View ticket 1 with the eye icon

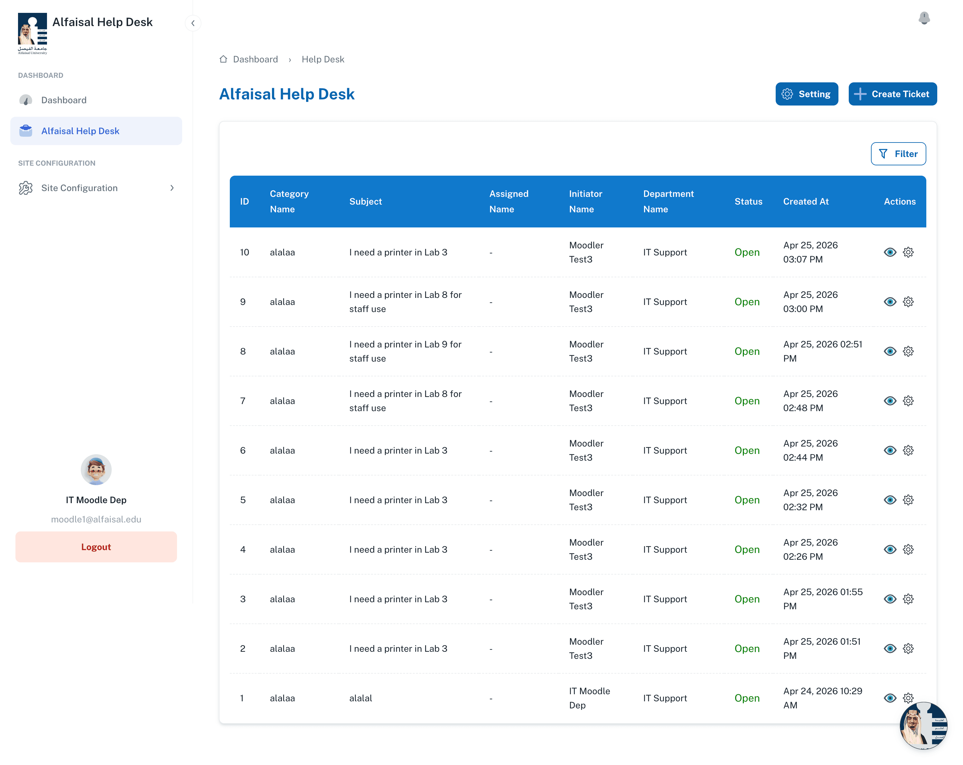click(890, 698)
